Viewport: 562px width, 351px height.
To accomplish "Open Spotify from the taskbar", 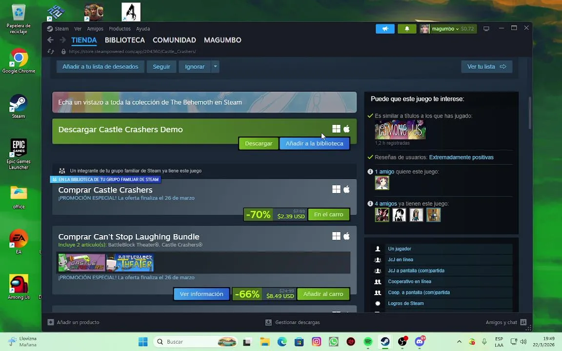I will (368, 342).
